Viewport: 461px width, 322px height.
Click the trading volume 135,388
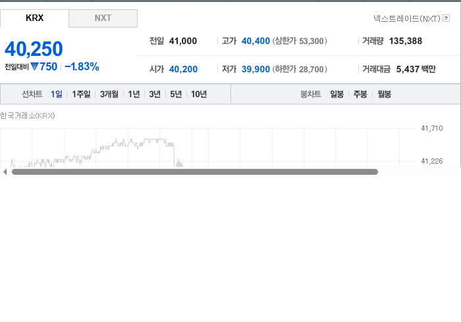pyautogui.click(x=406, y=41)
